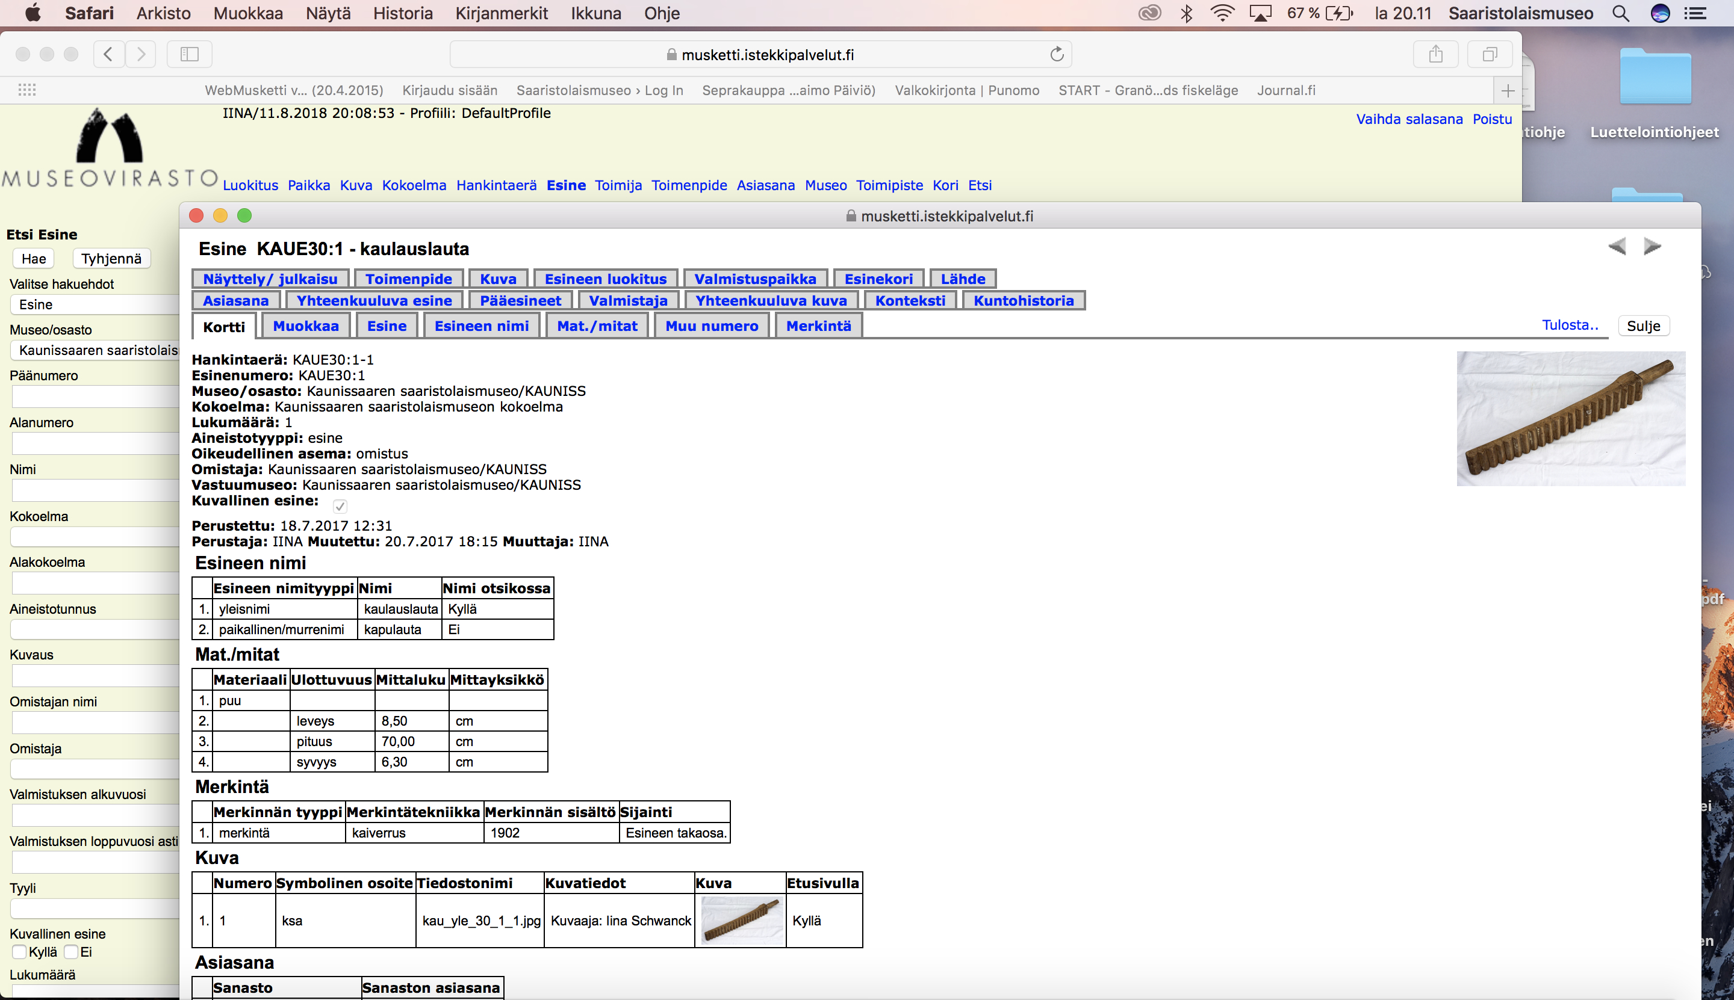Screen dimensions: 1734x1000
Task: Open Safari share button
Action: (x=1435, y=54)
